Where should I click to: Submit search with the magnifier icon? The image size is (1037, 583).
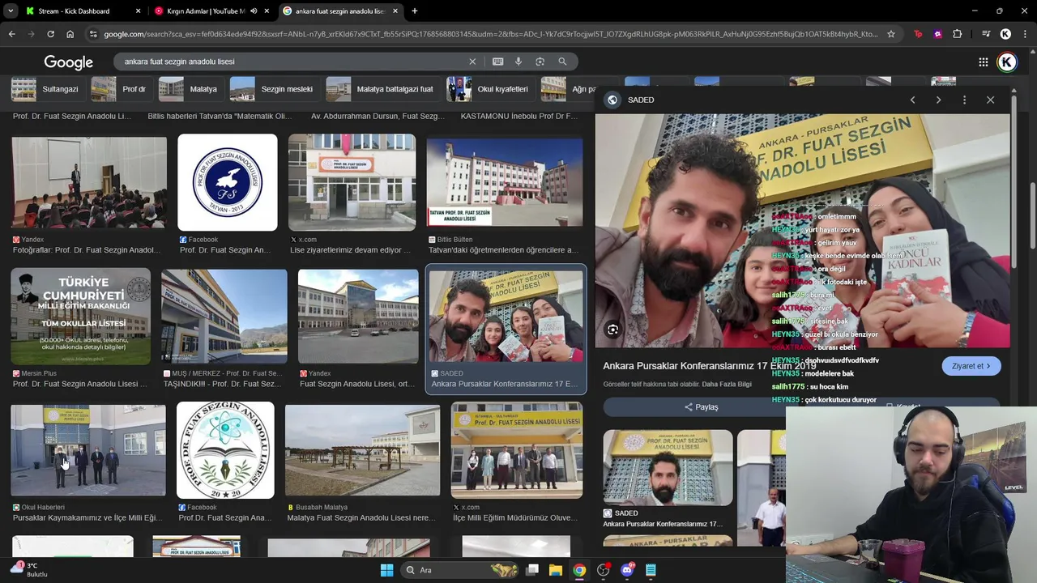562,62
